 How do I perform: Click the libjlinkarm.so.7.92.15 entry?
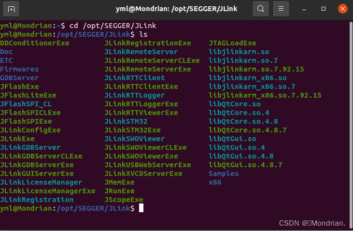click(x=256, y=69)
